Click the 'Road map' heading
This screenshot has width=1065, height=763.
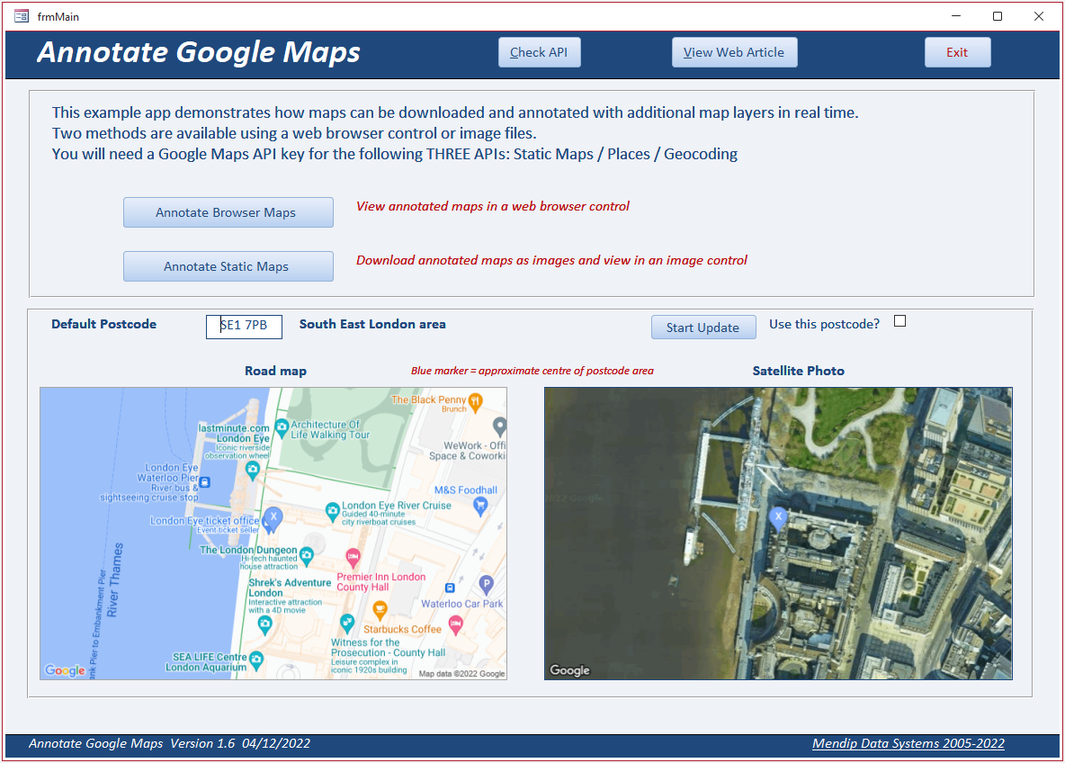(275, 371)
